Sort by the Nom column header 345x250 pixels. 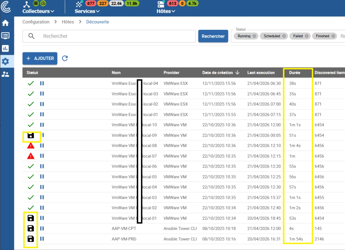[116, 72]
